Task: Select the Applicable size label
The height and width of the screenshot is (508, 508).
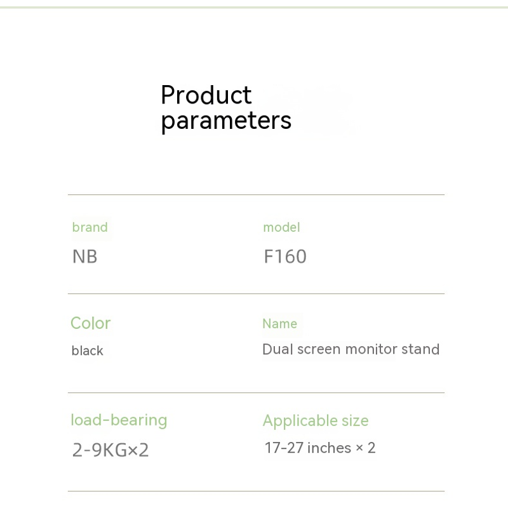Action: [316, 422]
